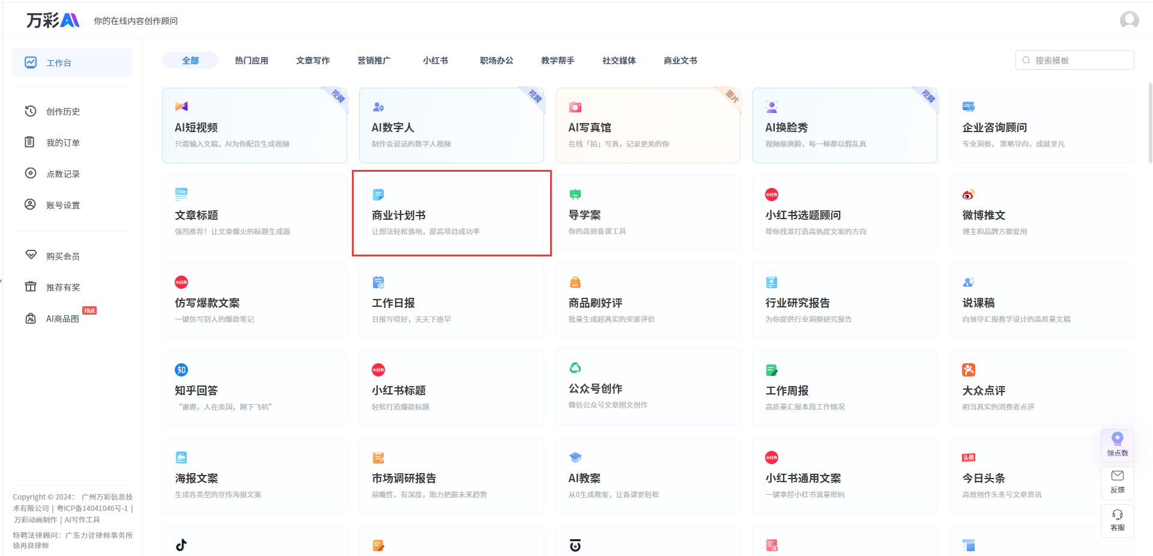Click the 微博推文 Weibo icon
Screen dimensions: 1153x556
pyautogui.click(x=969, y=194)
